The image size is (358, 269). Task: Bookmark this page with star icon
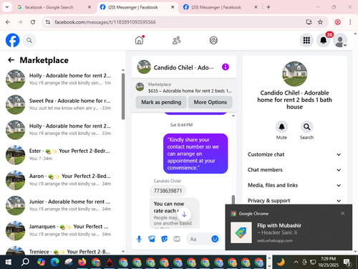320,22
